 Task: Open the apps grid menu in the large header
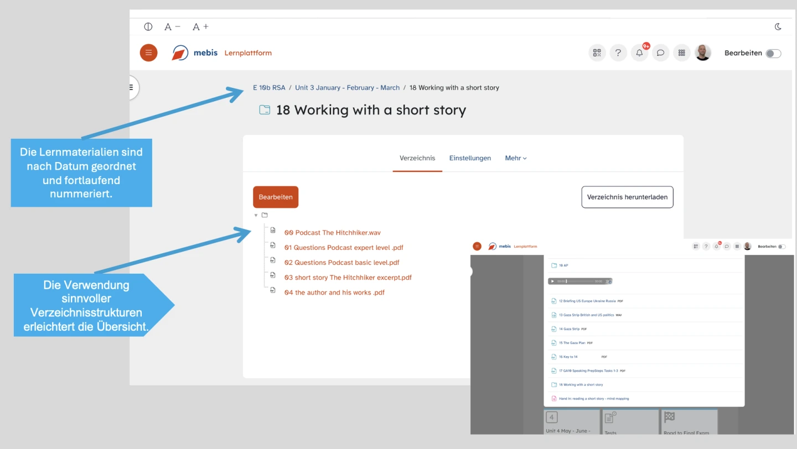pyautogui.click(x=681, y=53)
